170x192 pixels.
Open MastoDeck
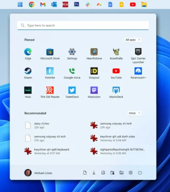pos(116,92)
